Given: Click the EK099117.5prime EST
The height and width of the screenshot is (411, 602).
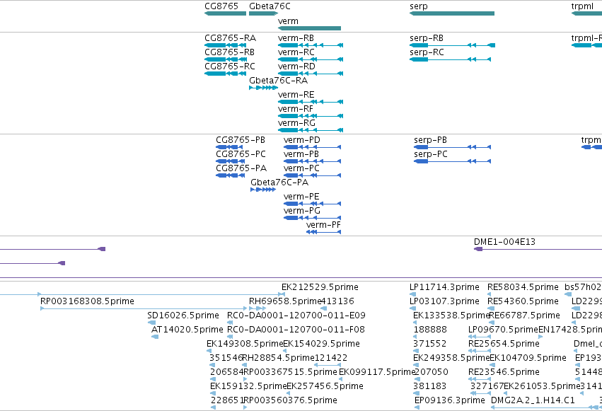Looking at the screenshot, I should [341, 379].
